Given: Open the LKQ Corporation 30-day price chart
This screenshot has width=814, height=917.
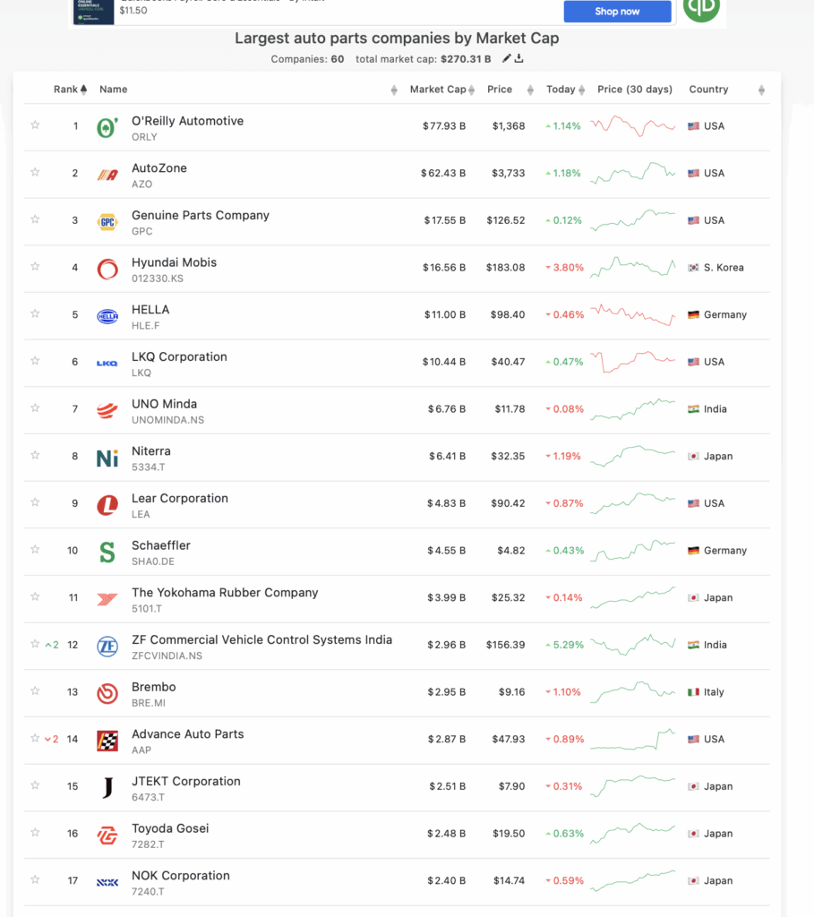Looking at the screenshot, I should pyautogui.click(x=632, y=361).
